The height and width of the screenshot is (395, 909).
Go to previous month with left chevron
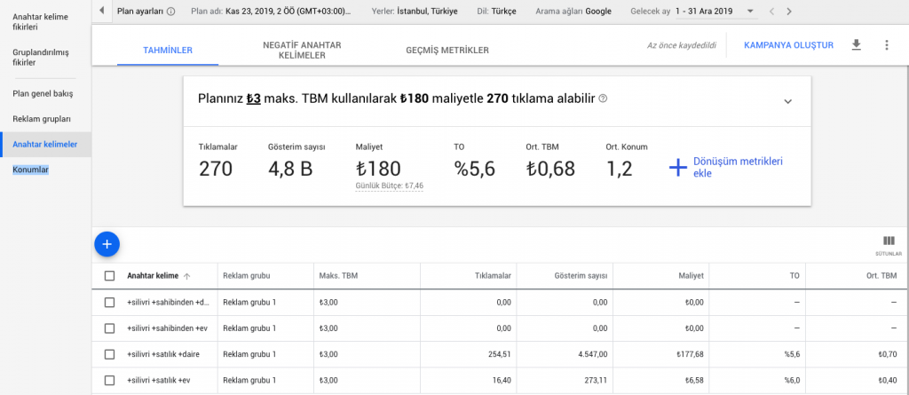771,12
